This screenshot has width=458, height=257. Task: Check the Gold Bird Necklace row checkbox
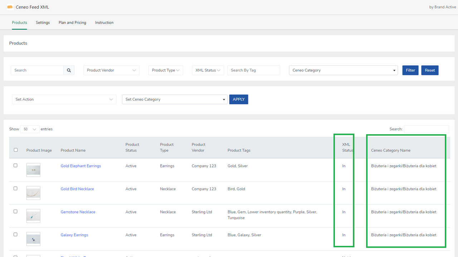click(15, 188)
